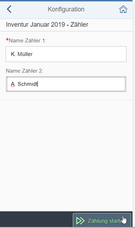Open the Home screen via house icon
Screen dimensions: 135x228
point(123,9)
